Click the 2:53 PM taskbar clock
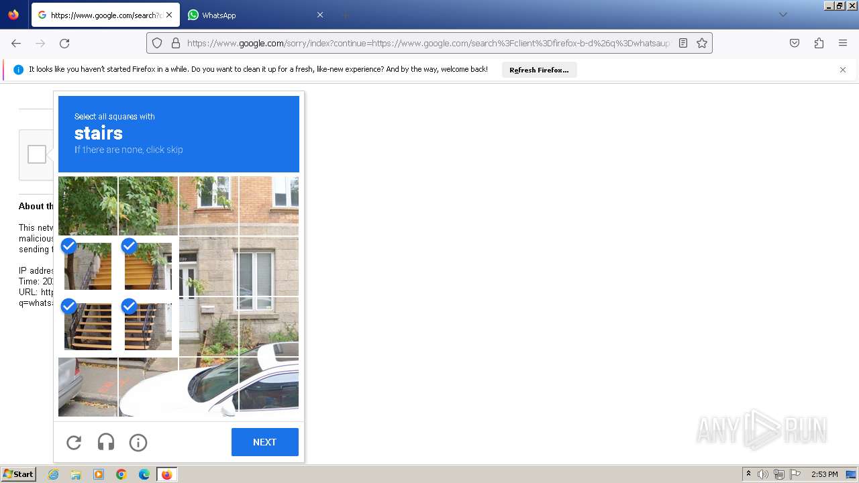This screenshot has height=483, width=859. click(x=824, y=474)
